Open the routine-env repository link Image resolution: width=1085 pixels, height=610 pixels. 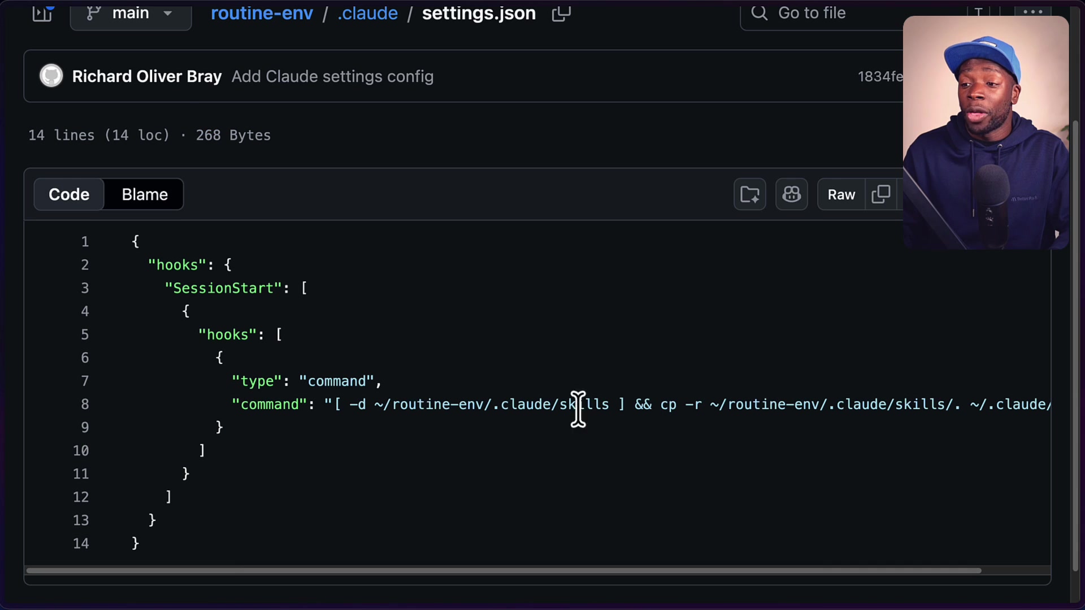262,13
